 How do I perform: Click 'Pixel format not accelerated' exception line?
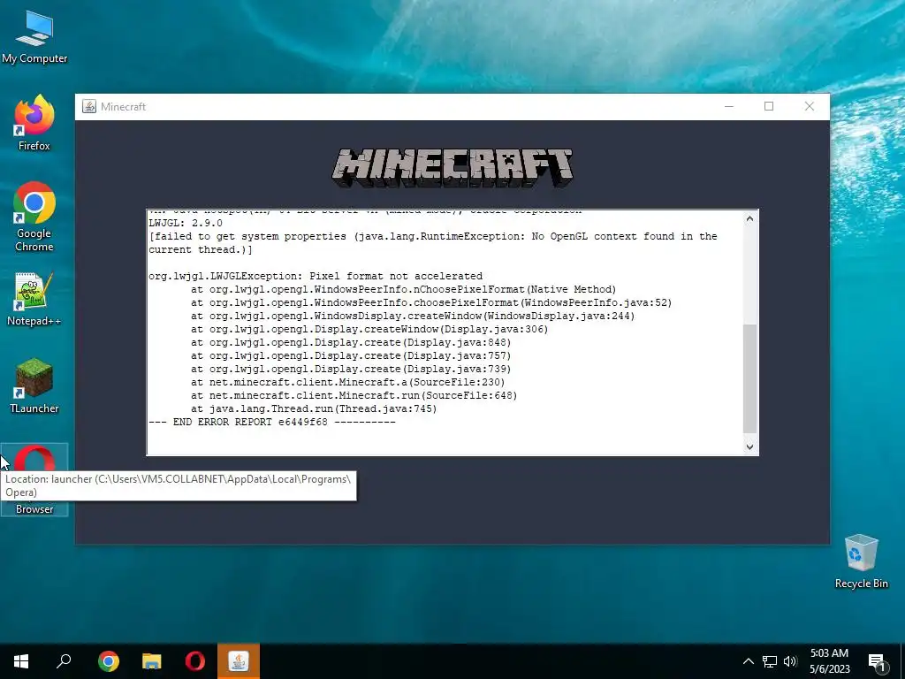316,276
